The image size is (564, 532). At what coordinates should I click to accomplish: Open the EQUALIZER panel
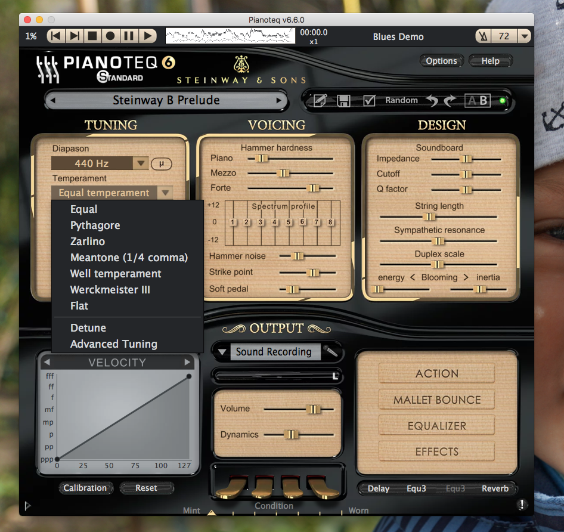coord(436,426)
